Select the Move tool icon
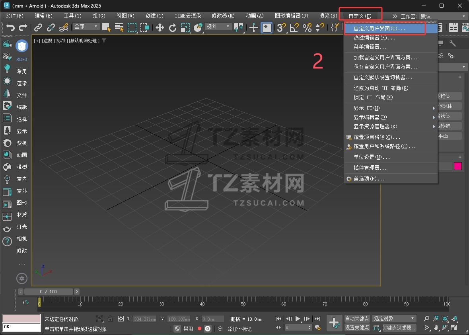469x335 pixels. pos(160,27)
